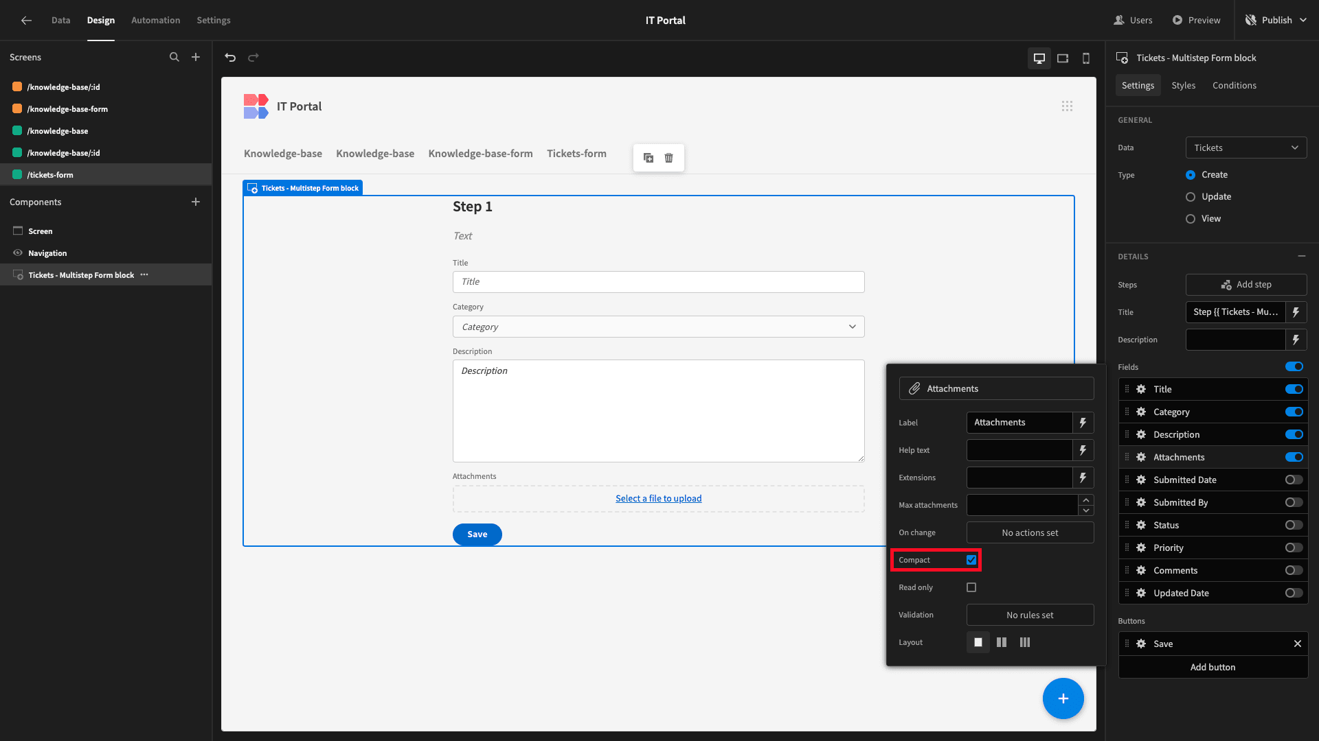Click the search screens magnifier icon
Screen dimensions: 1319x741
click(x=174, y=57)
